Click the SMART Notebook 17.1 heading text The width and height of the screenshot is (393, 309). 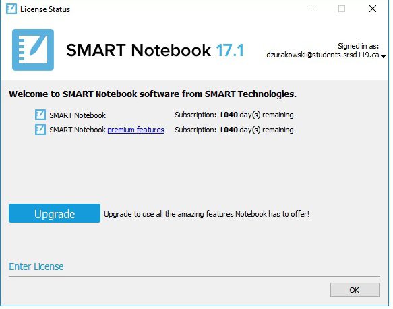point(155,50)
